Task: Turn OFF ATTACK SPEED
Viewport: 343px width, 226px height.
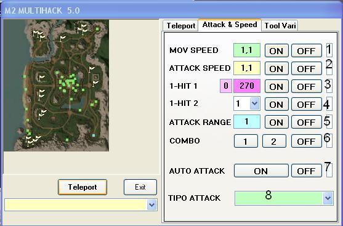Action: (307, 68)
